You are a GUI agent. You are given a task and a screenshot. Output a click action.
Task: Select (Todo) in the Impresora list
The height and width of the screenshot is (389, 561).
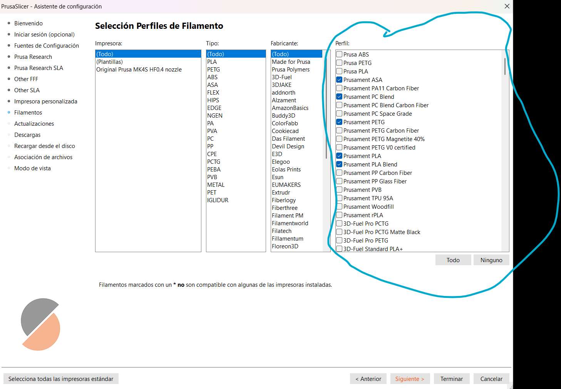coord(148,54)
